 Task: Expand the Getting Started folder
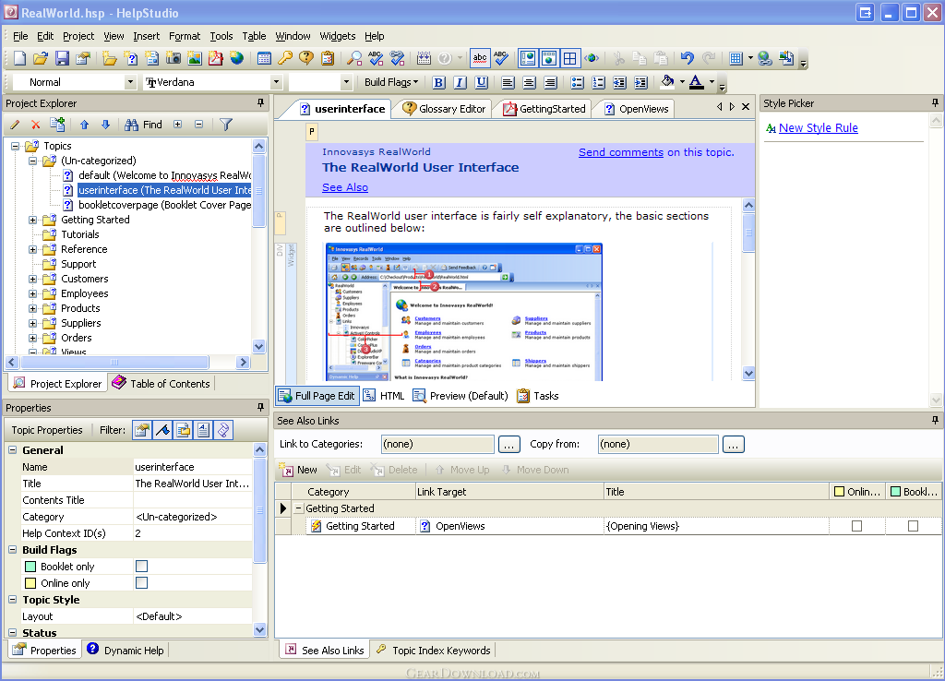pos(33,220)
